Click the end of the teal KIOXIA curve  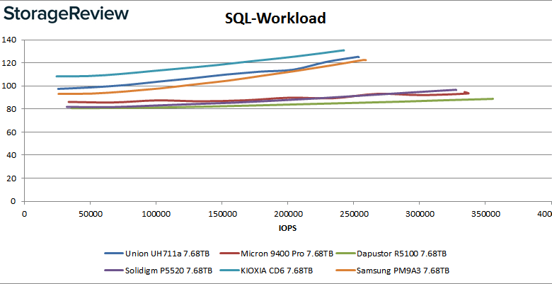tap(344, 50)
